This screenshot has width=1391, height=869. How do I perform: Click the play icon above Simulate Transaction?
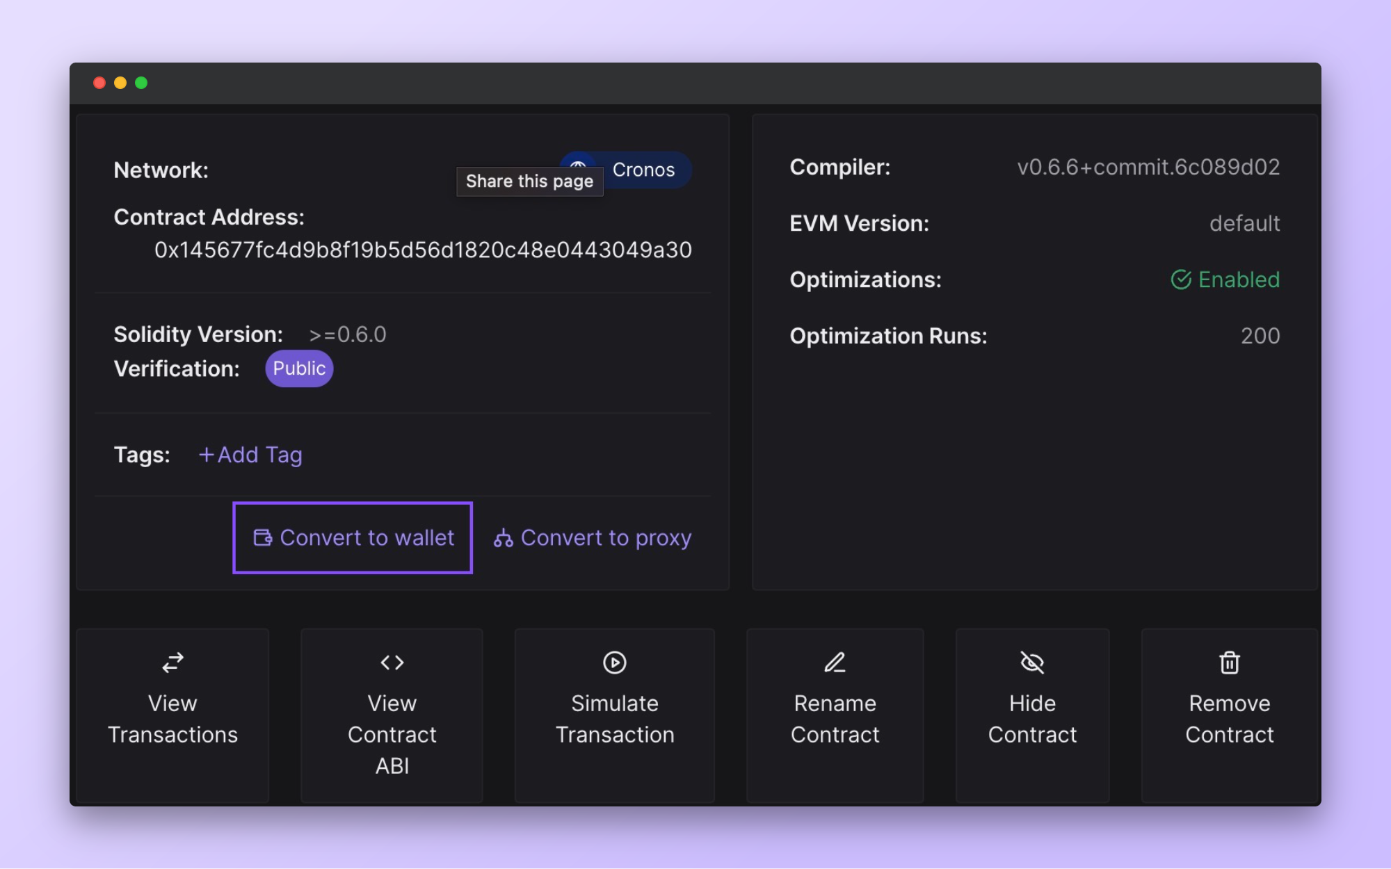click(x=614, y=663)
